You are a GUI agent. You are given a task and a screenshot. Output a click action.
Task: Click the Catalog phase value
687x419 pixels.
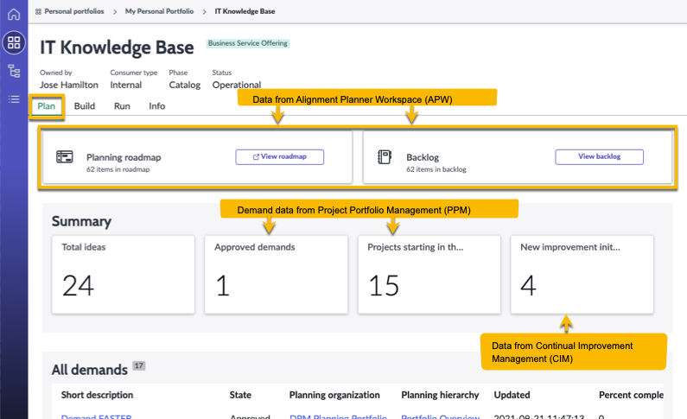coord(184,85)
